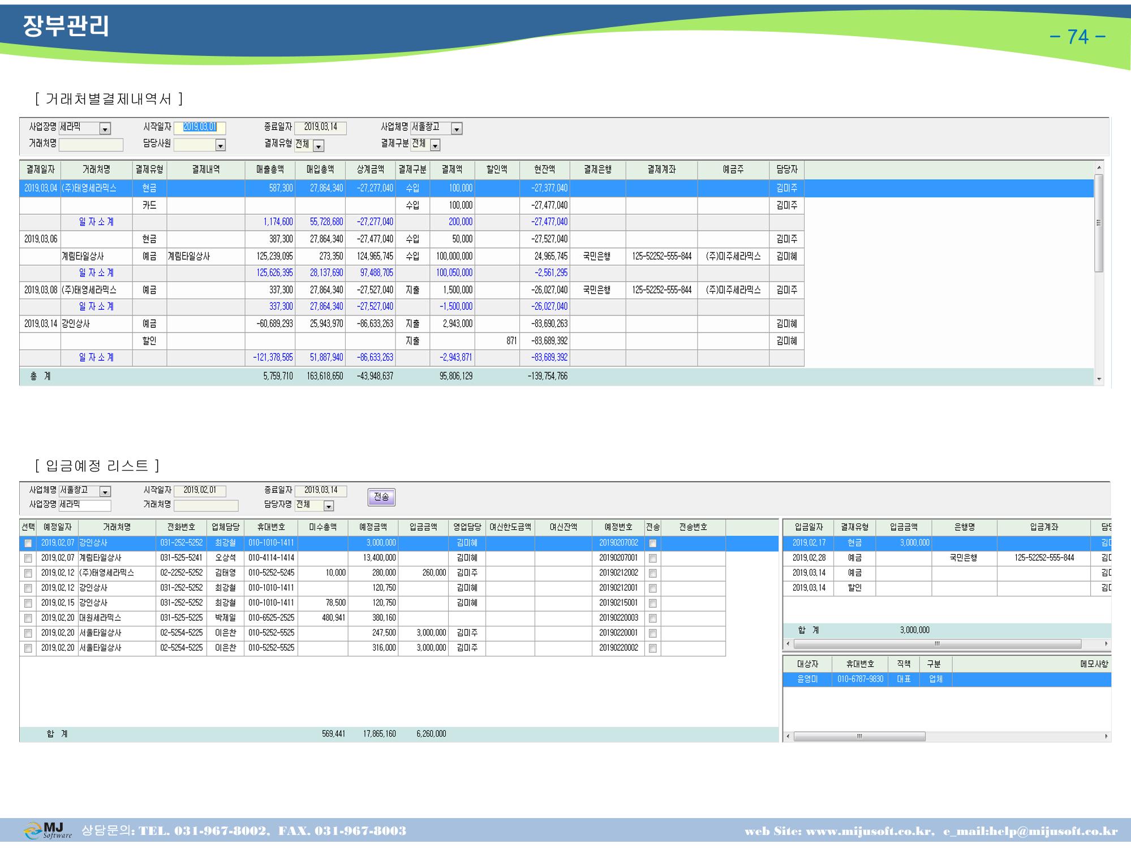
Task: Click the 미수총액 column header
Action: (322, 527)
